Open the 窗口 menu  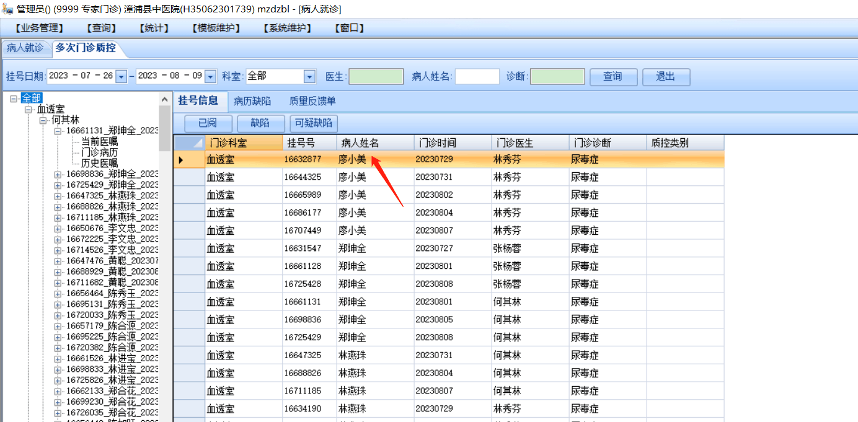click(349, 28)
